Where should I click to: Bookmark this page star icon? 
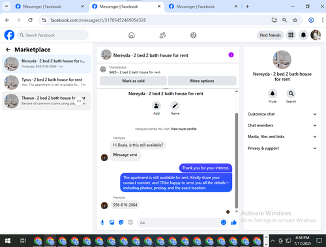(295, 20)
